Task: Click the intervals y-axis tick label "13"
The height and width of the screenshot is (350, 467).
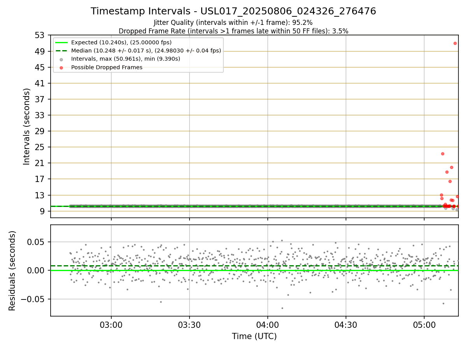Action: pyautogui.click(x=40, y=195)
